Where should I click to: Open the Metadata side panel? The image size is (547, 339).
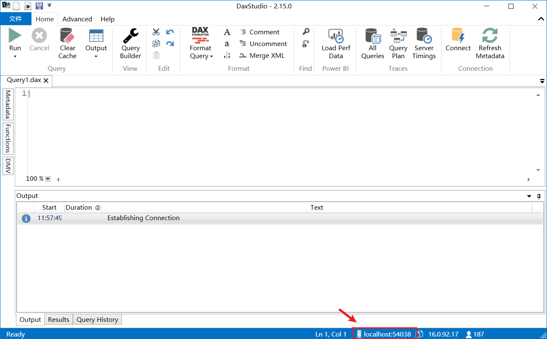(8, 105)
